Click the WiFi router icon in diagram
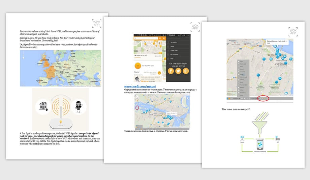Screen dimensions: 310x180 click(278, 138)
